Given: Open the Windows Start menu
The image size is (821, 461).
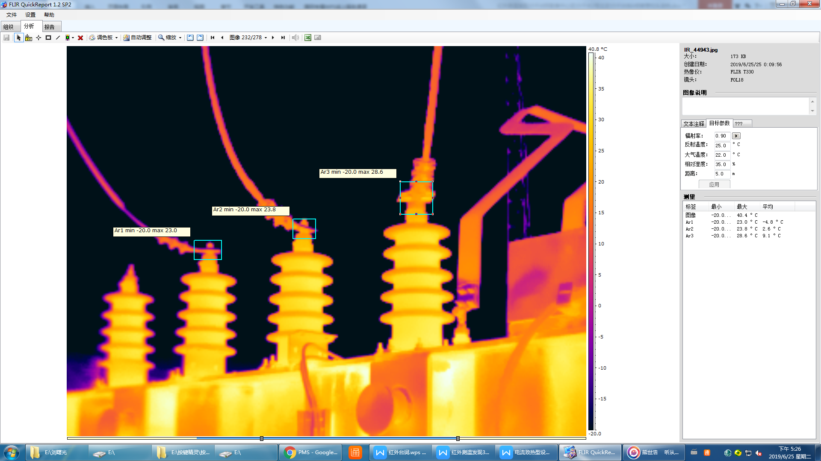Looking at the screenshot, I should pos(11,452).
